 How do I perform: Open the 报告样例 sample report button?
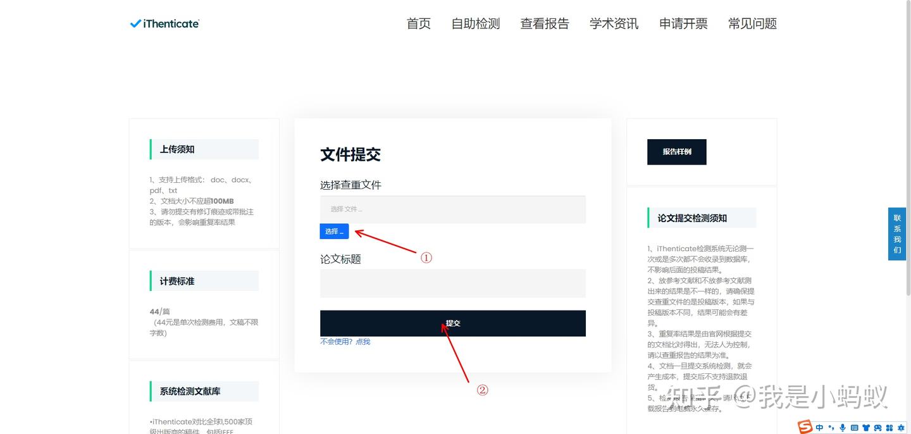(x=676, y=152)
